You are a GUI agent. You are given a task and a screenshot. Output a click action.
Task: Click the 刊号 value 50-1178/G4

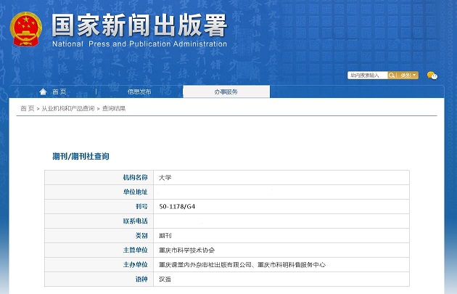pyautogui.click(x=177, y=206)
